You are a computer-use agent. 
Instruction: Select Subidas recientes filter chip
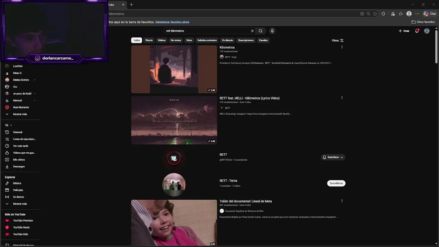207,40
